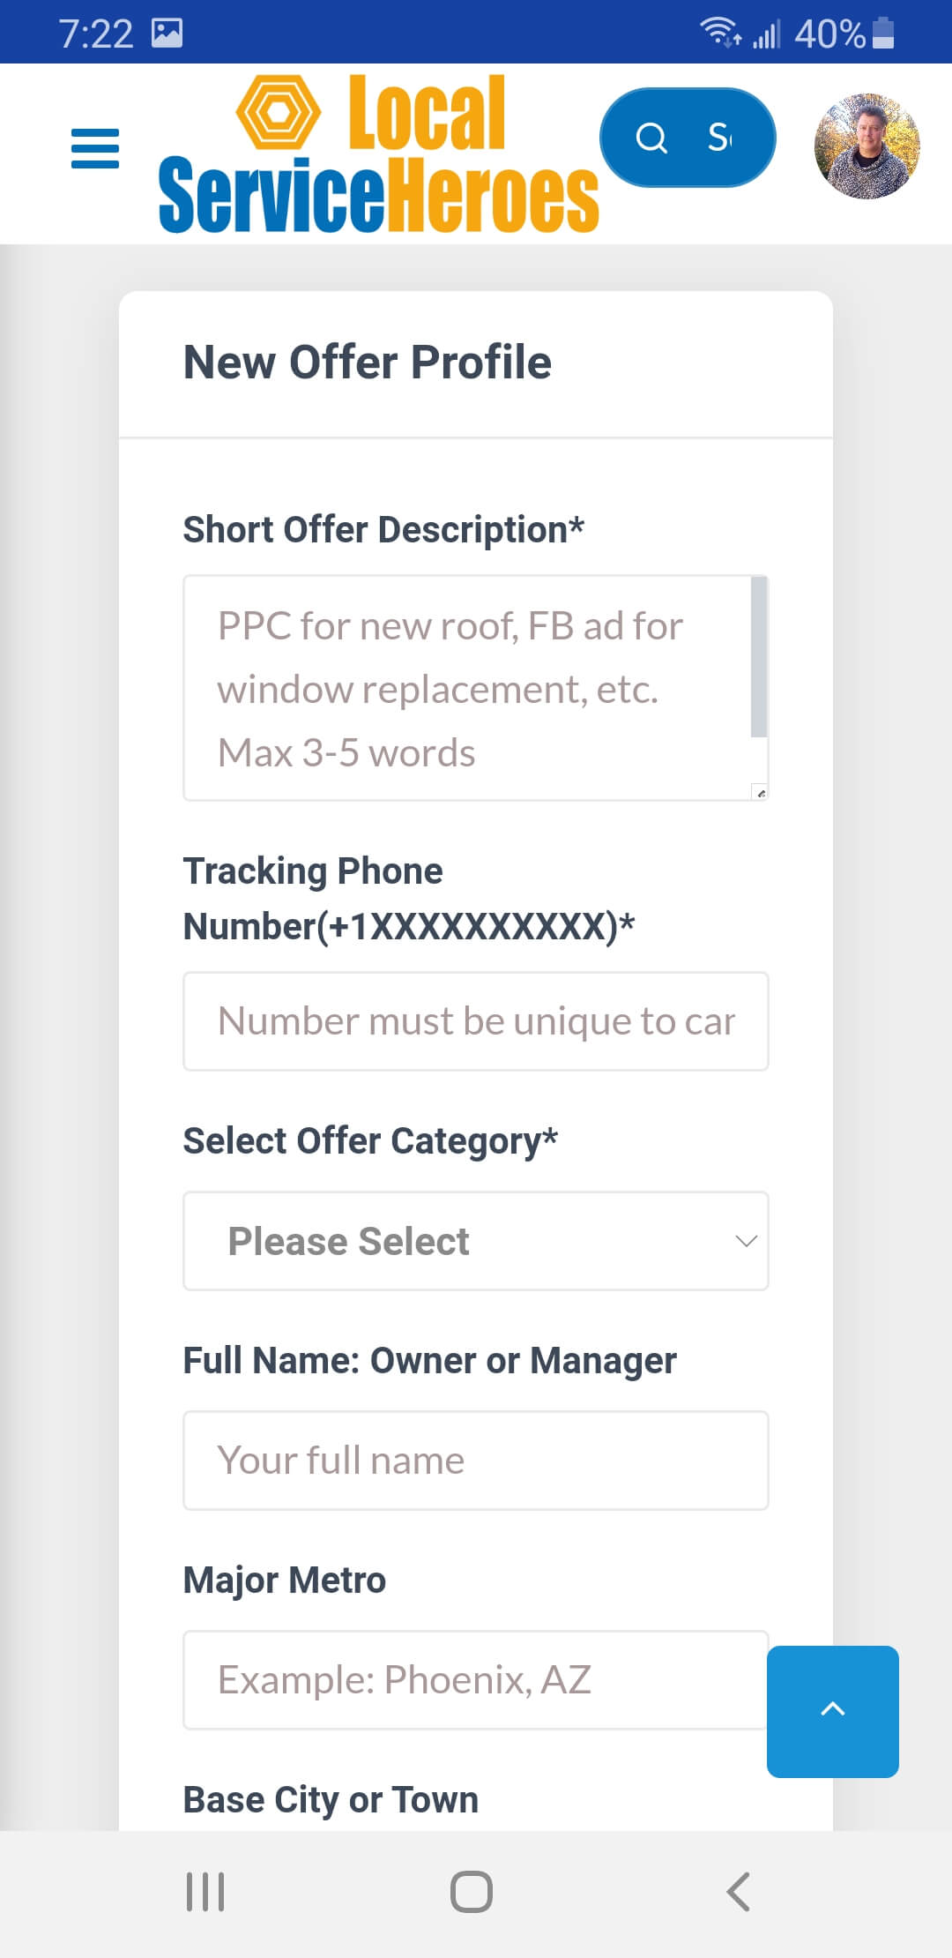Tap the image notification icon in status bar
Image resolution: width=952 pixels, height=1958 pixels.
167,34
